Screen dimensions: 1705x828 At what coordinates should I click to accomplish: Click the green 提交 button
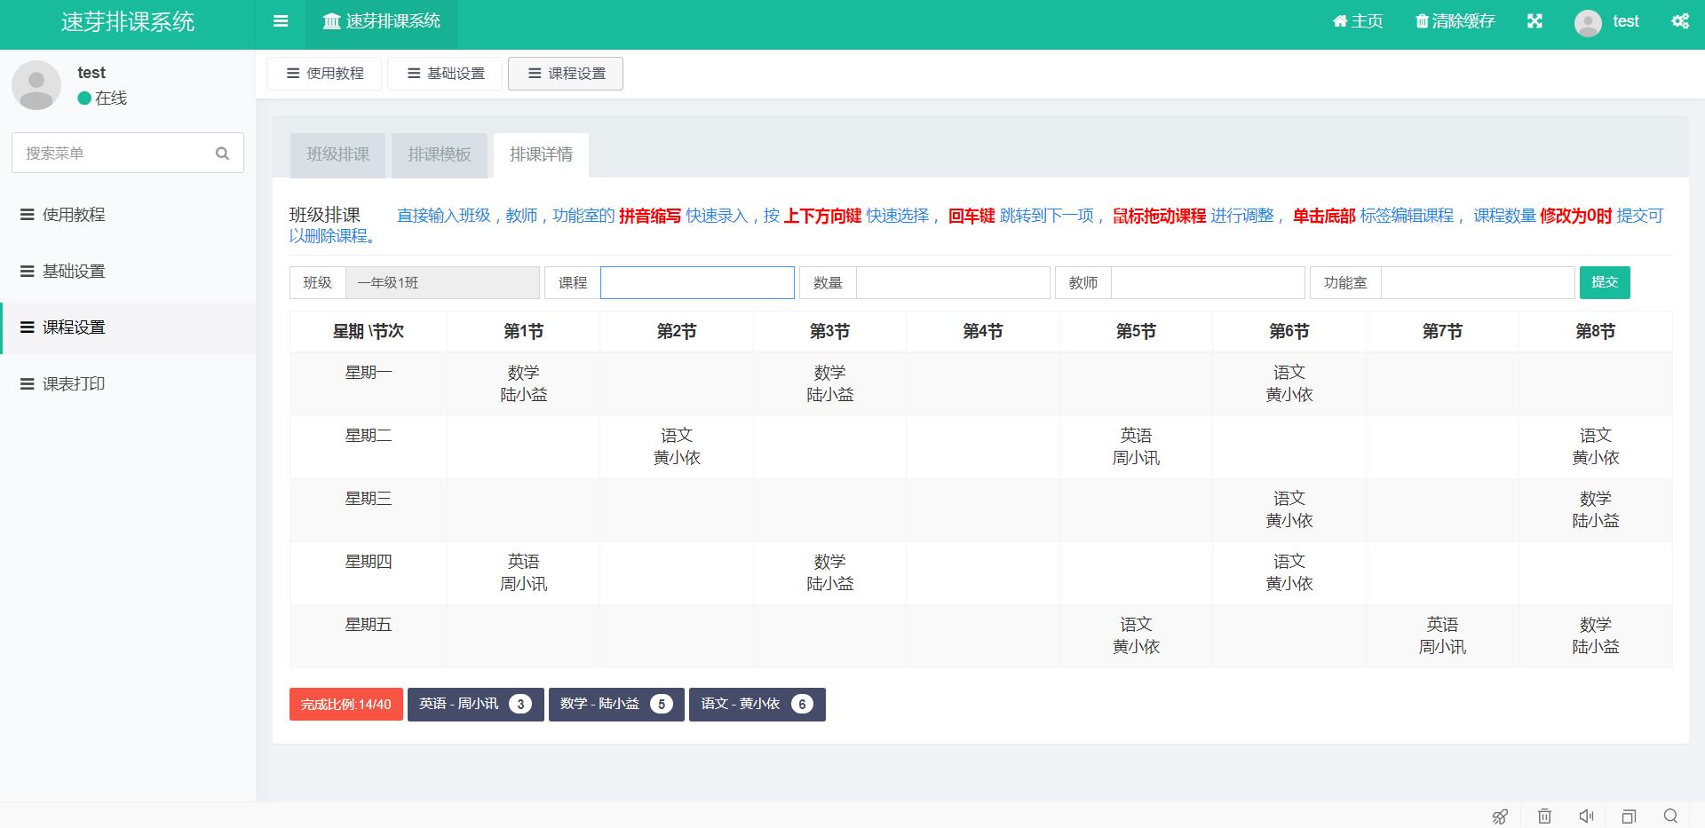click(x=1604, y=282)
